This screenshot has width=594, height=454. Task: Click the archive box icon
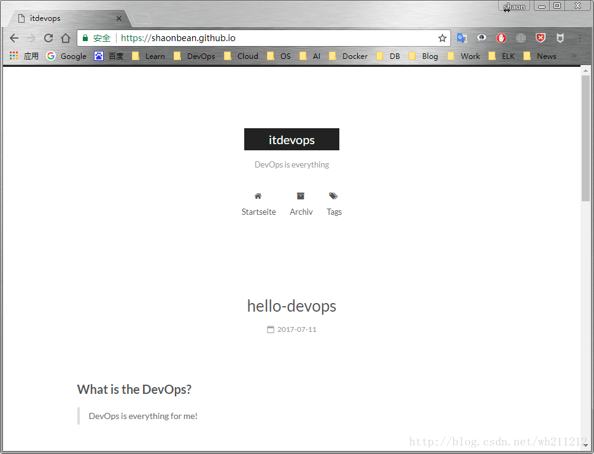click(x=301, y=196)
